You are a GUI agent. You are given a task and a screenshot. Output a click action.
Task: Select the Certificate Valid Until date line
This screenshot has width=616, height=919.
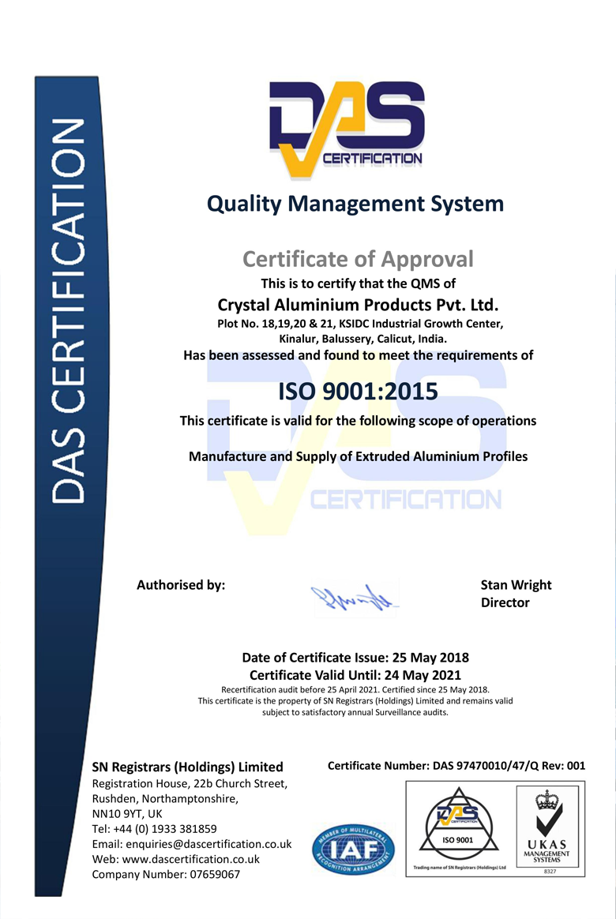pyautogui.click(x=355, y=675)
